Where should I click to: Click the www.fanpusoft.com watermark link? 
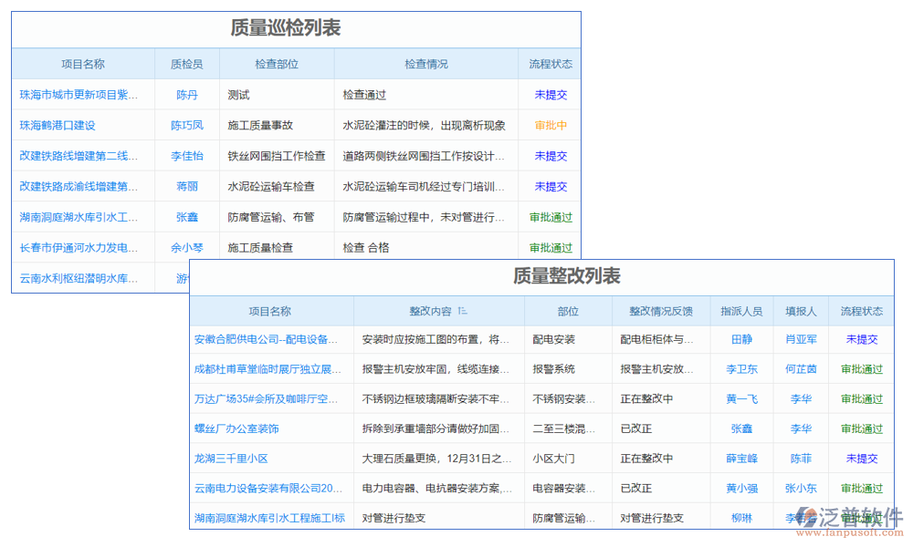click(849, 532)
